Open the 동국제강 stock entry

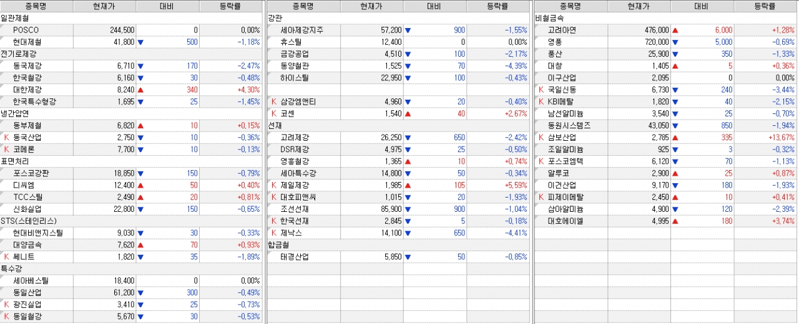tap(26, 66)
